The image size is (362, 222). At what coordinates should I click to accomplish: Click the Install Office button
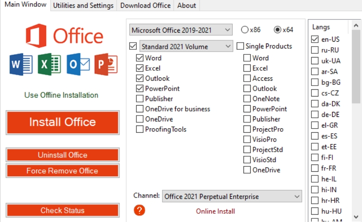click(x=62, y=122)
